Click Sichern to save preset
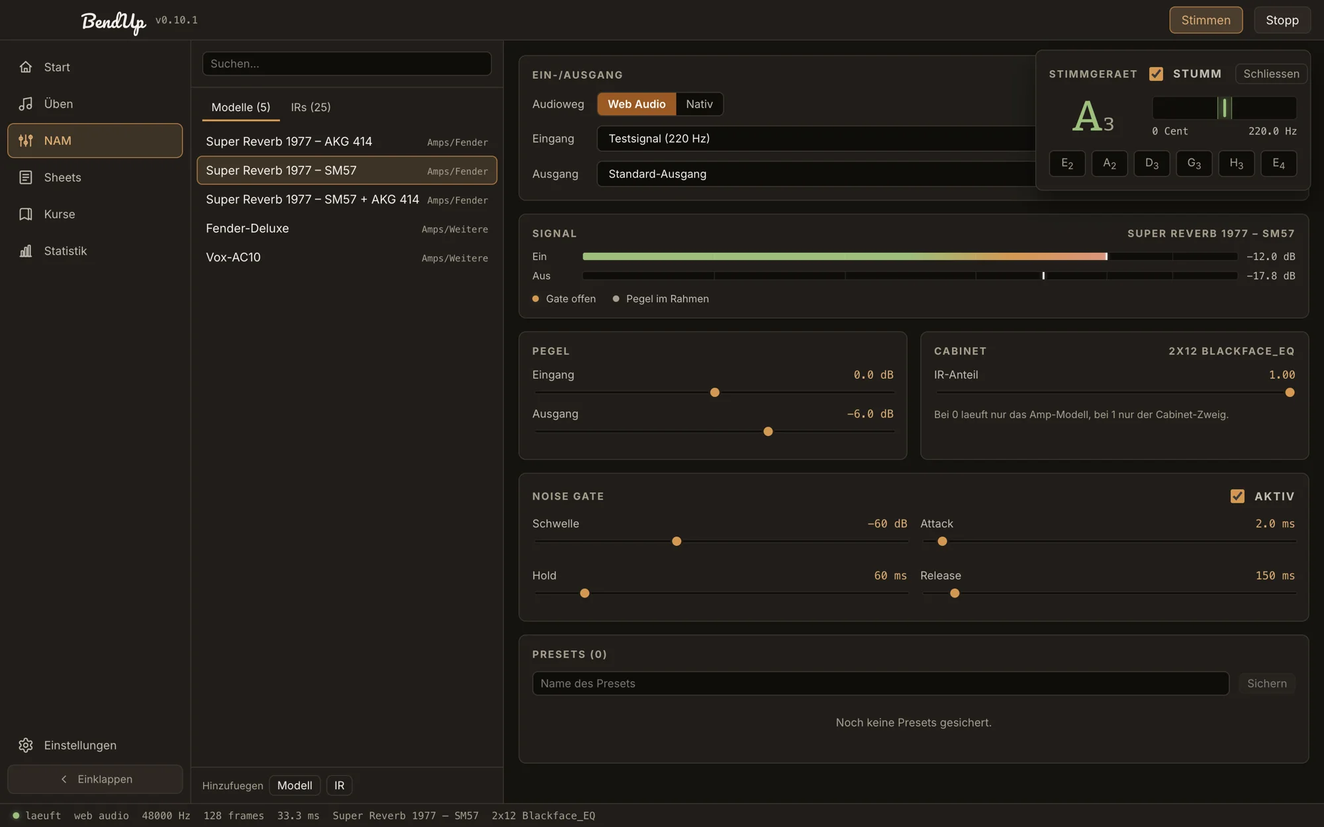The height and width of the screenshot is (827, 1324). coord(1267,683)
